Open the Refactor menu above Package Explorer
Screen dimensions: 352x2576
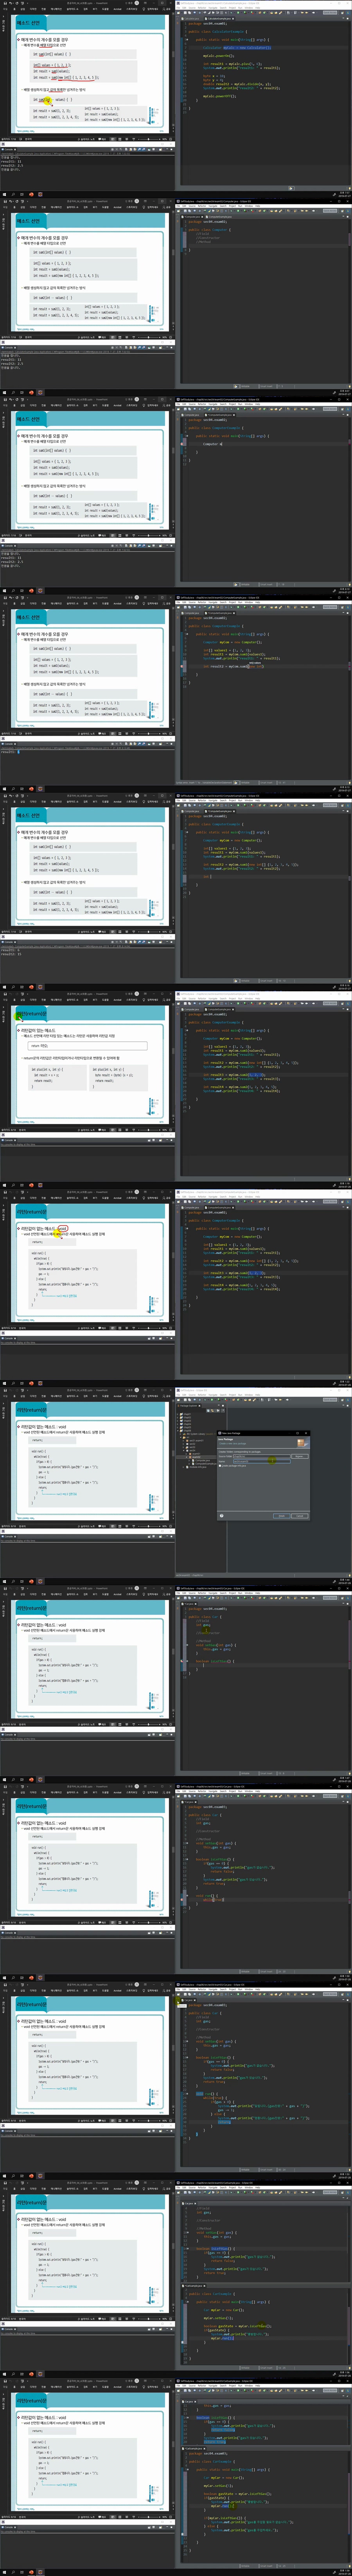(201, 1395)
